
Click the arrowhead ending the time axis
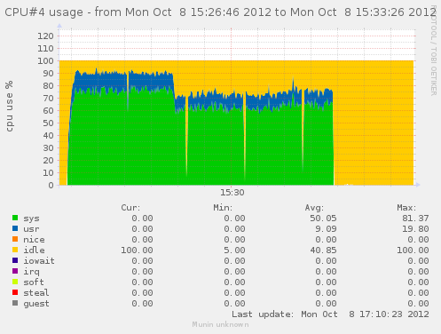(418, 185)
